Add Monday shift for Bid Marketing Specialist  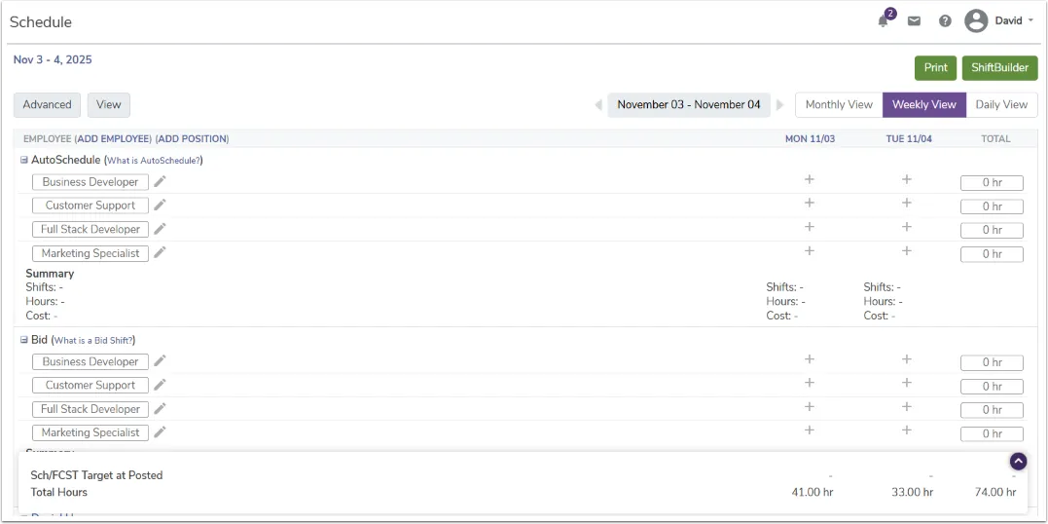pyautogui.click(x=810, y=430)
